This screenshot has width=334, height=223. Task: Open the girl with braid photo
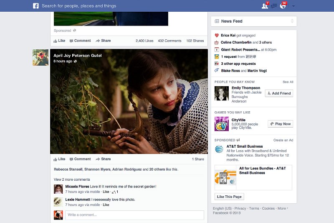129,101
